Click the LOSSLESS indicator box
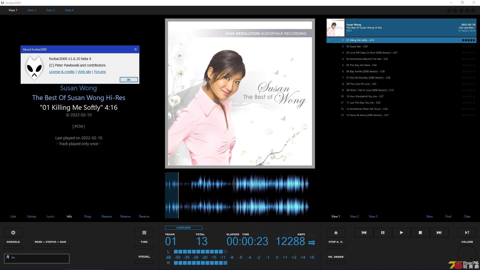The height and width of the screenshot is (270, 480). [184, 228]
